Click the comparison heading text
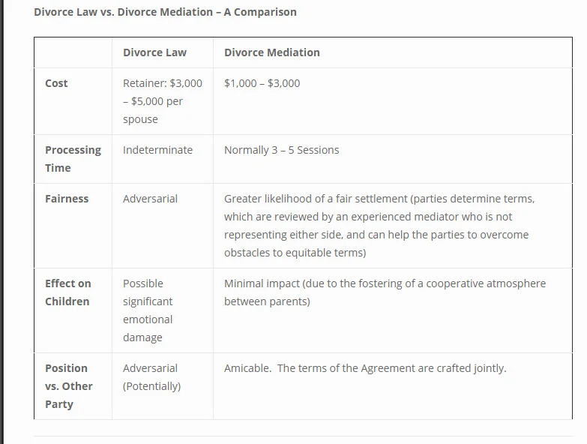Screen dimensions: 587x444 tap(165, 12)
